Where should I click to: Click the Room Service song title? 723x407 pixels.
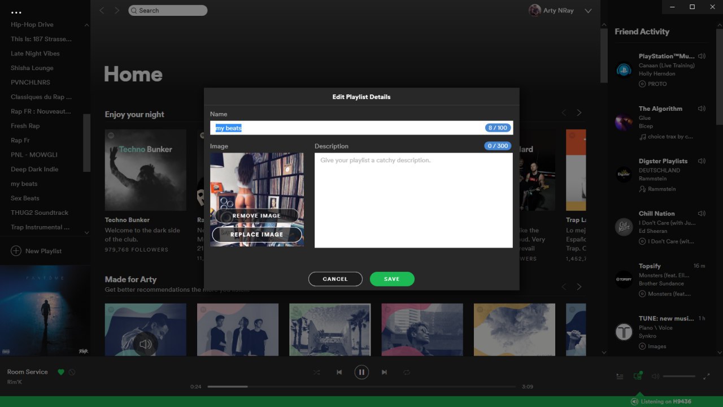tap(28, 372)
